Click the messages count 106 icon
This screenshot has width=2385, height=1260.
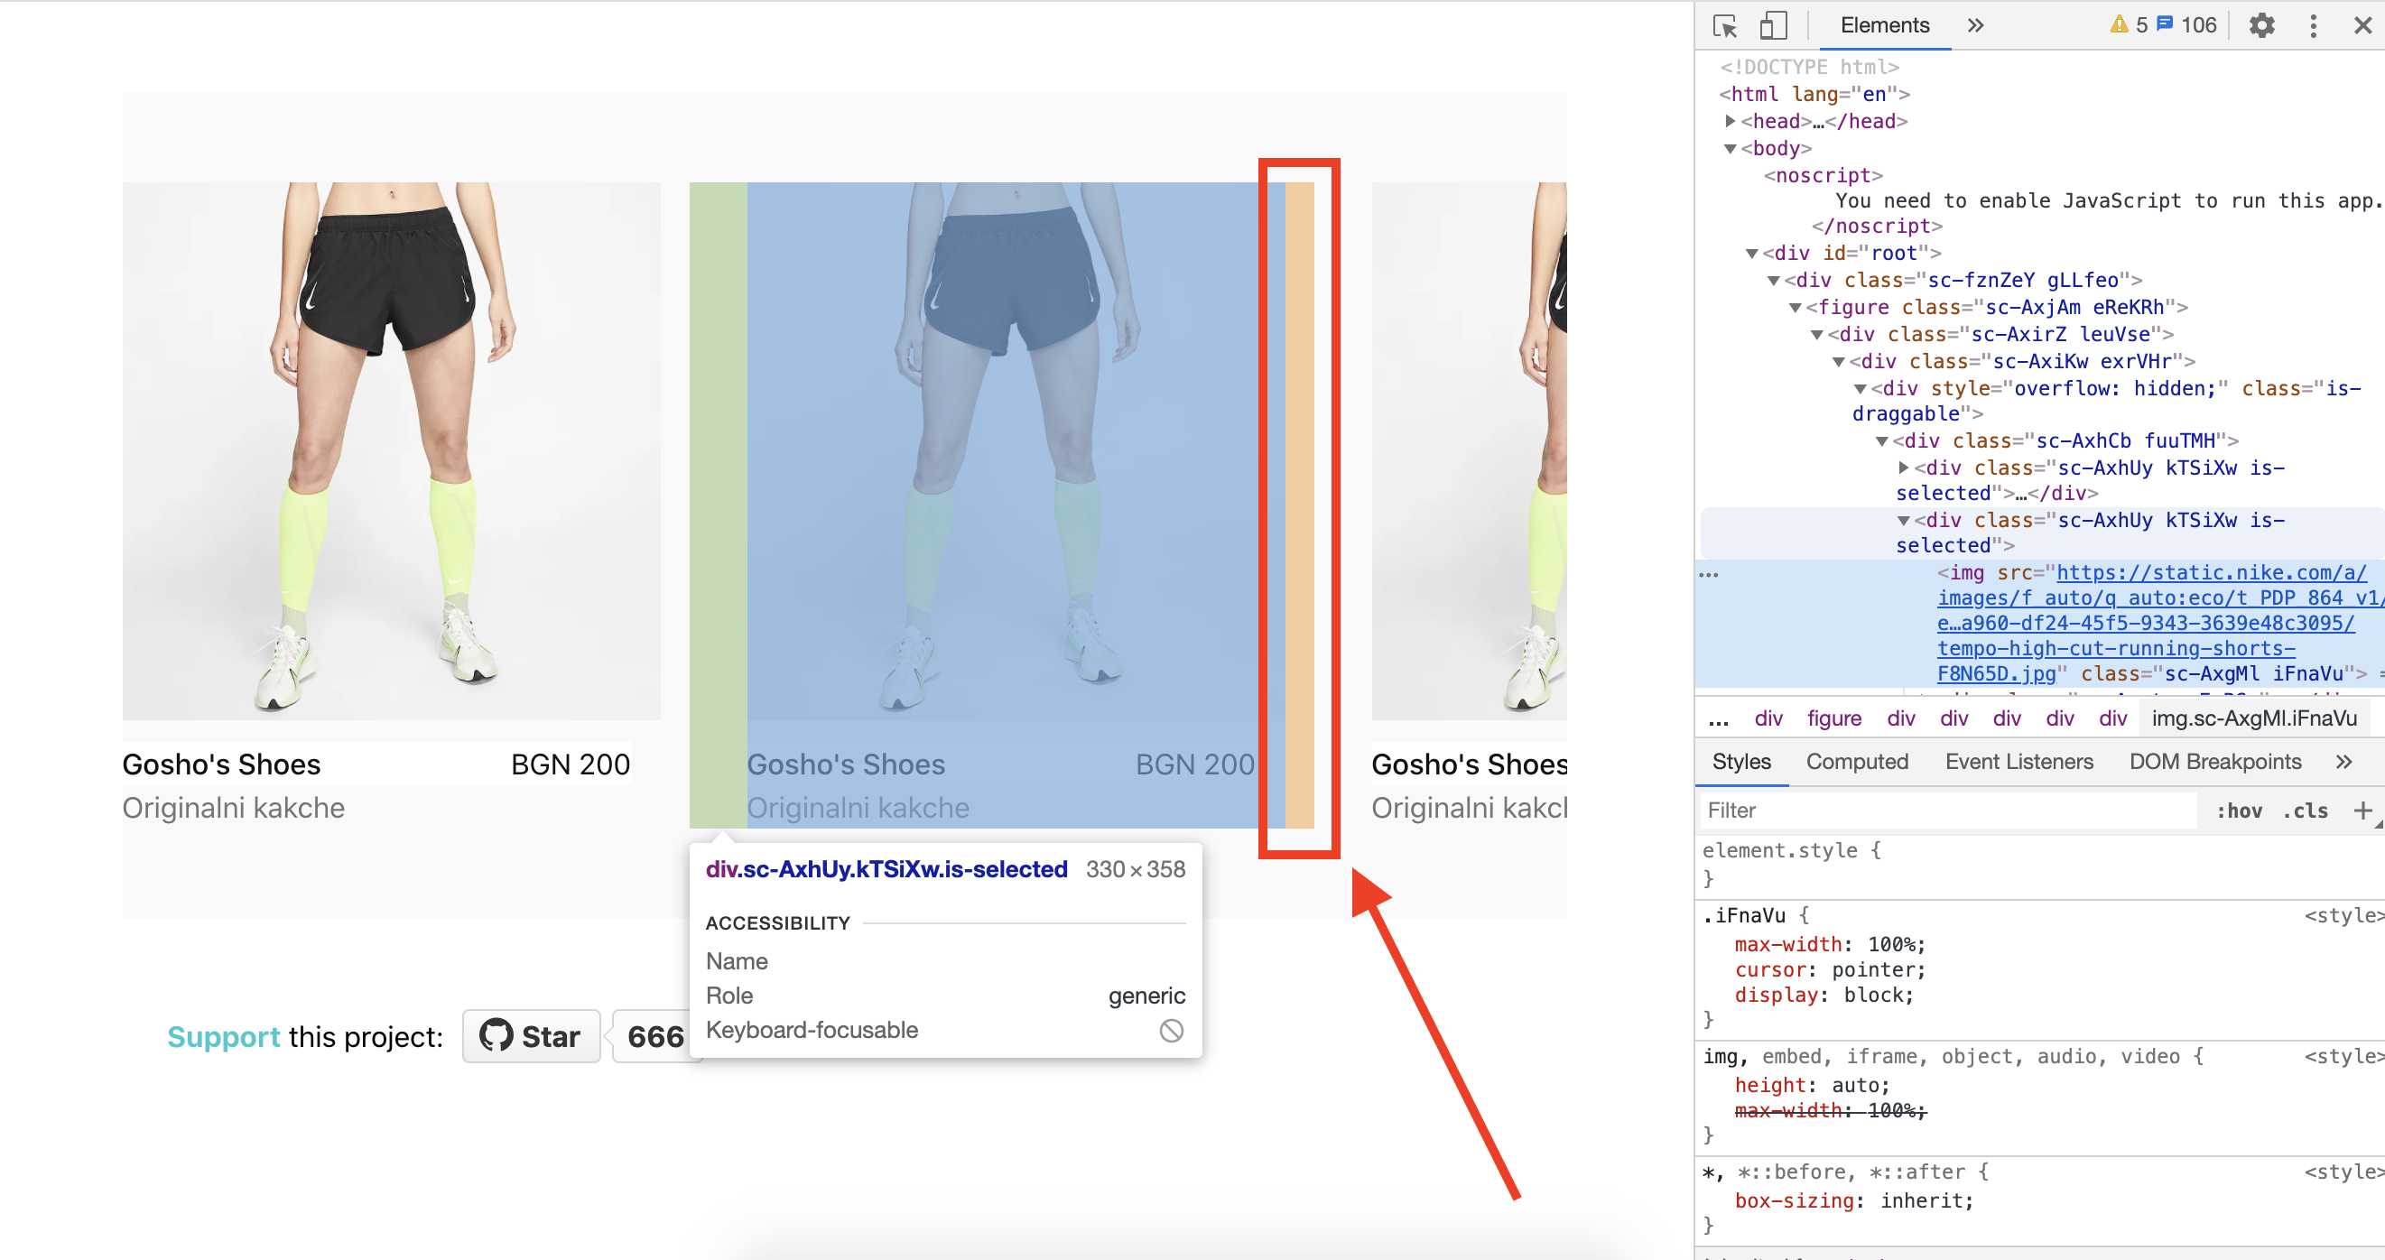coord(2187,25)
